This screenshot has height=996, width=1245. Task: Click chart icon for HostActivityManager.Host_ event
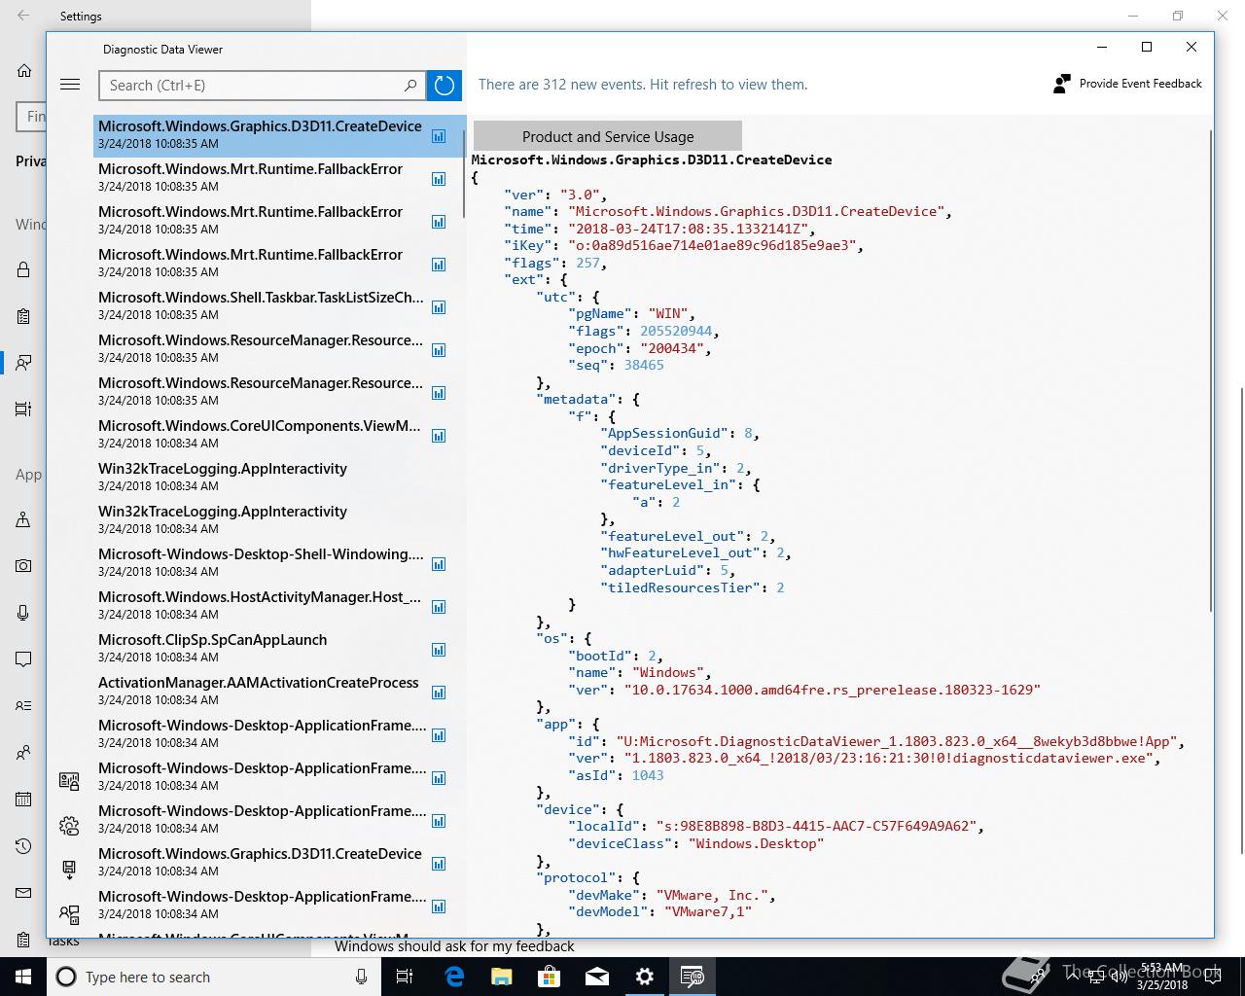pyautogui.click(x=439, y=607)
